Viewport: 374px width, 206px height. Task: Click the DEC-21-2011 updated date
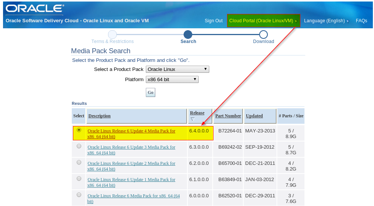[x=260, y=163]
